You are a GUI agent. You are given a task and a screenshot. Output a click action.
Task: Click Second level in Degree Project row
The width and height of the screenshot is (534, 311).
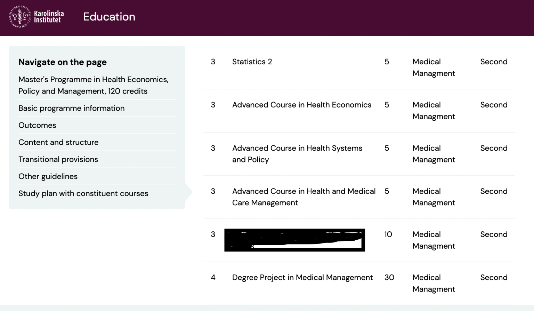tap(494, 278)
